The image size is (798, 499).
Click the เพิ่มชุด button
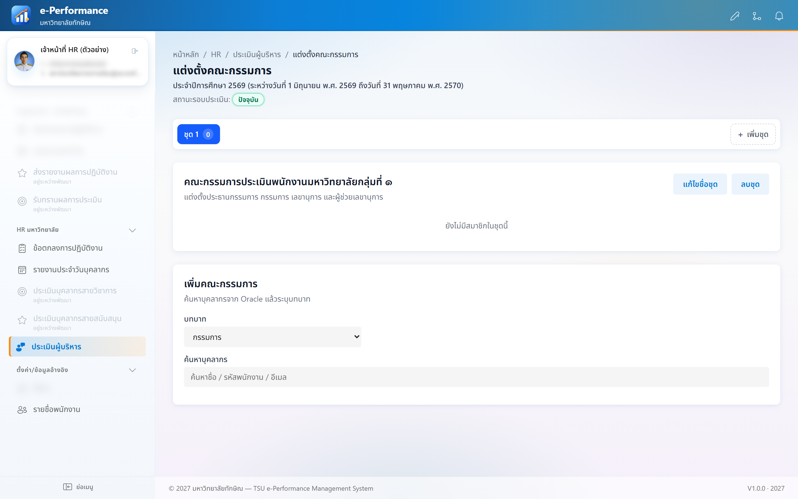coord(753,134)
